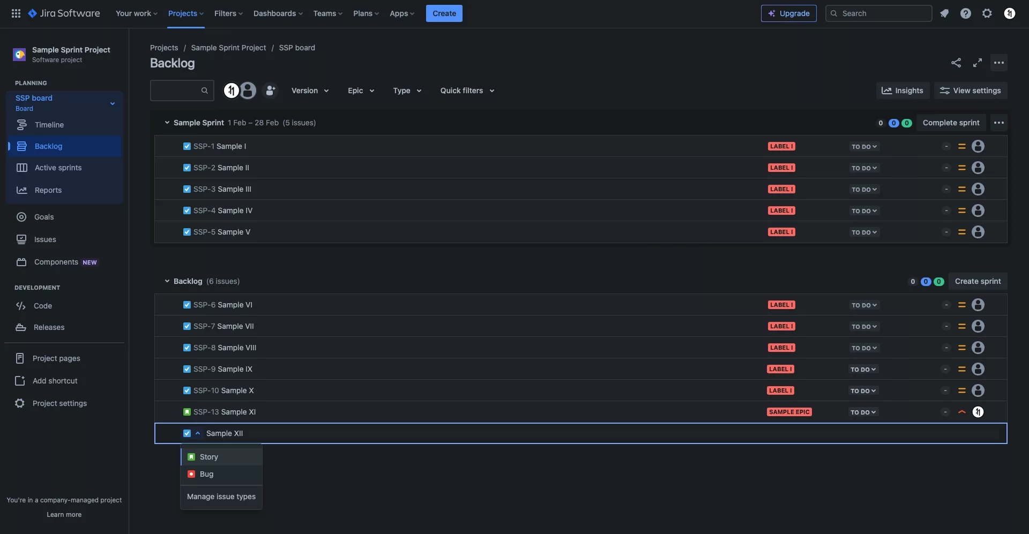Open the Dashboards menu
Screen dimensions: 1029x534
(278, 13)
